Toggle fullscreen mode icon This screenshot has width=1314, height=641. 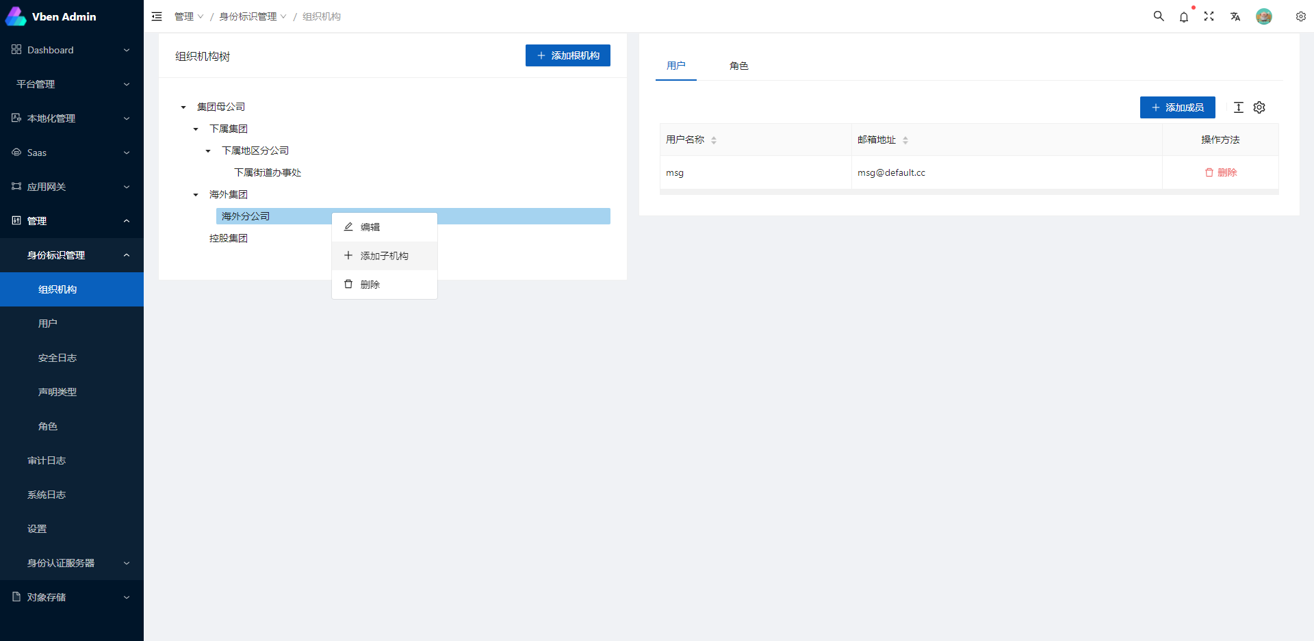(1209, 16)
